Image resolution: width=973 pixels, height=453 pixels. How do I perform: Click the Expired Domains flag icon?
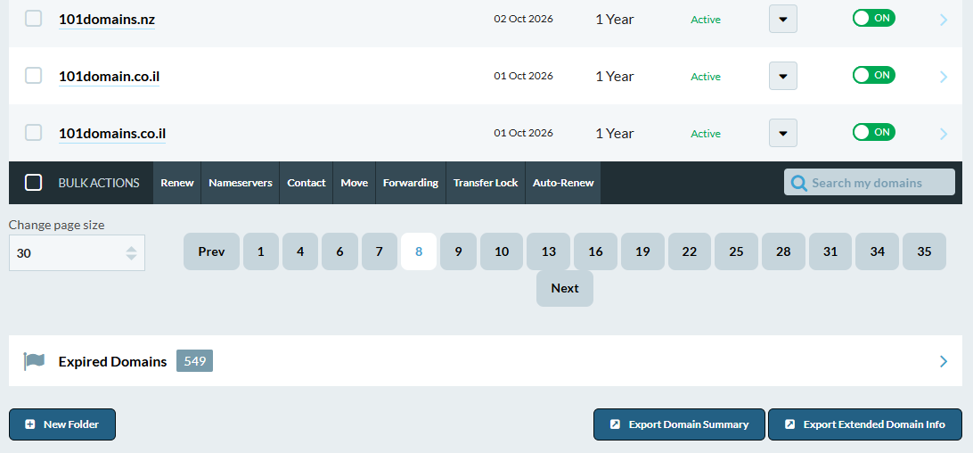pyautogui.click(x=35, y=361)
